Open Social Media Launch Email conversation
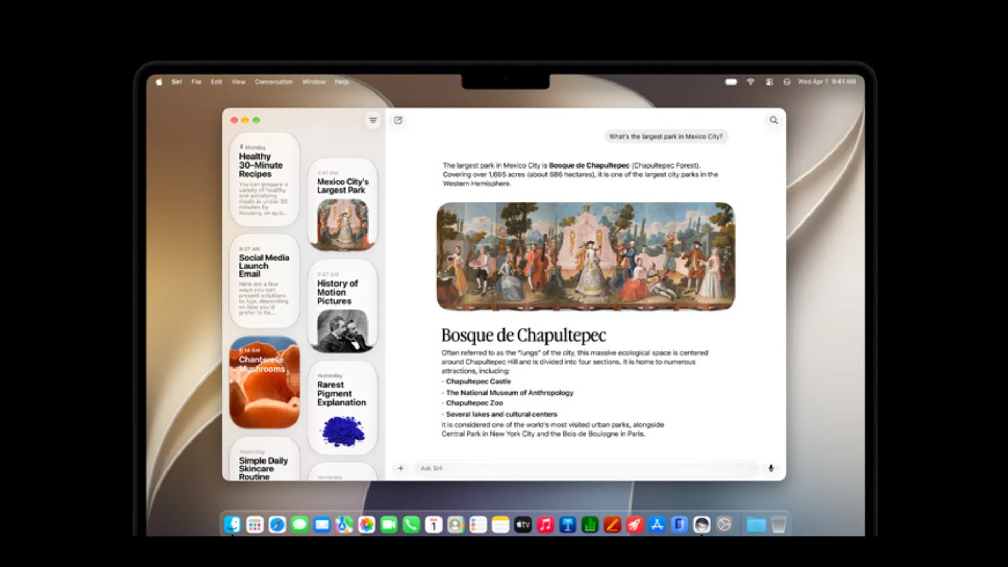1008x567 pixels. point(265,281)
